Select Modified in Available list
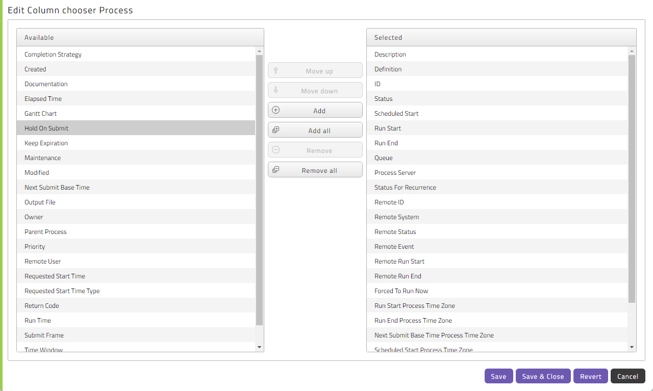Screen dimensions: 653x391 pyautogui.click(x=136, y=172)
